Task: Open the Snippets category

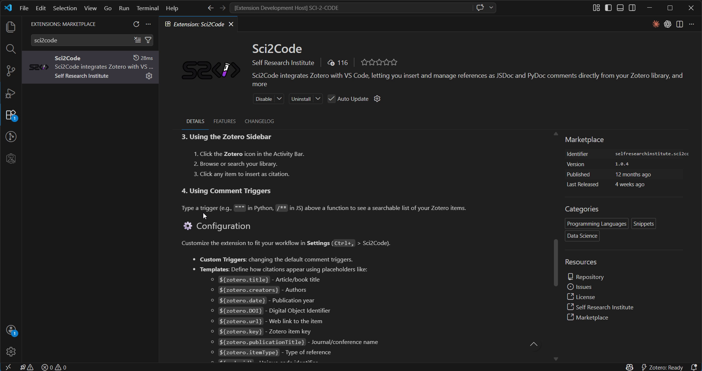Action: 643,224
